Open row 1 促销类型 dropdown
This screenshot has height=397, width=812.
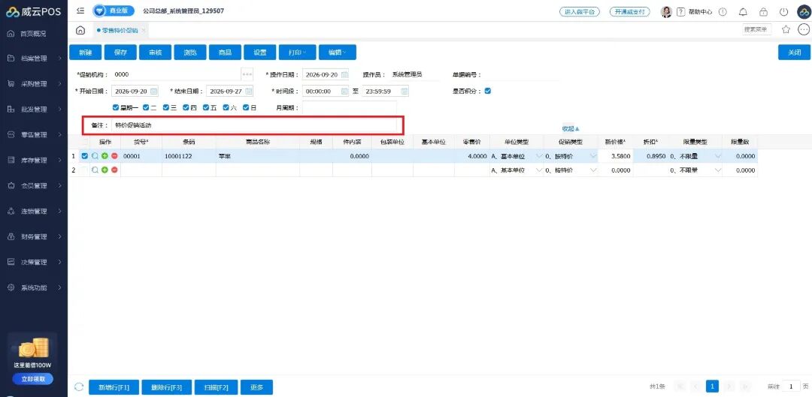(571, 155)
